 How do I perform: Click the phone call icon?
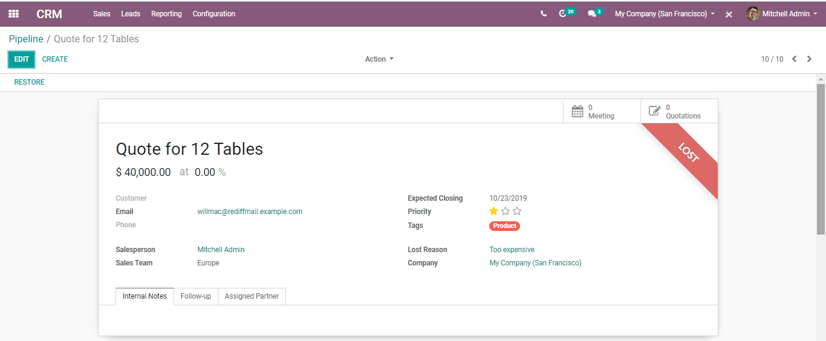pyautogui.click(x=544, y=14)
